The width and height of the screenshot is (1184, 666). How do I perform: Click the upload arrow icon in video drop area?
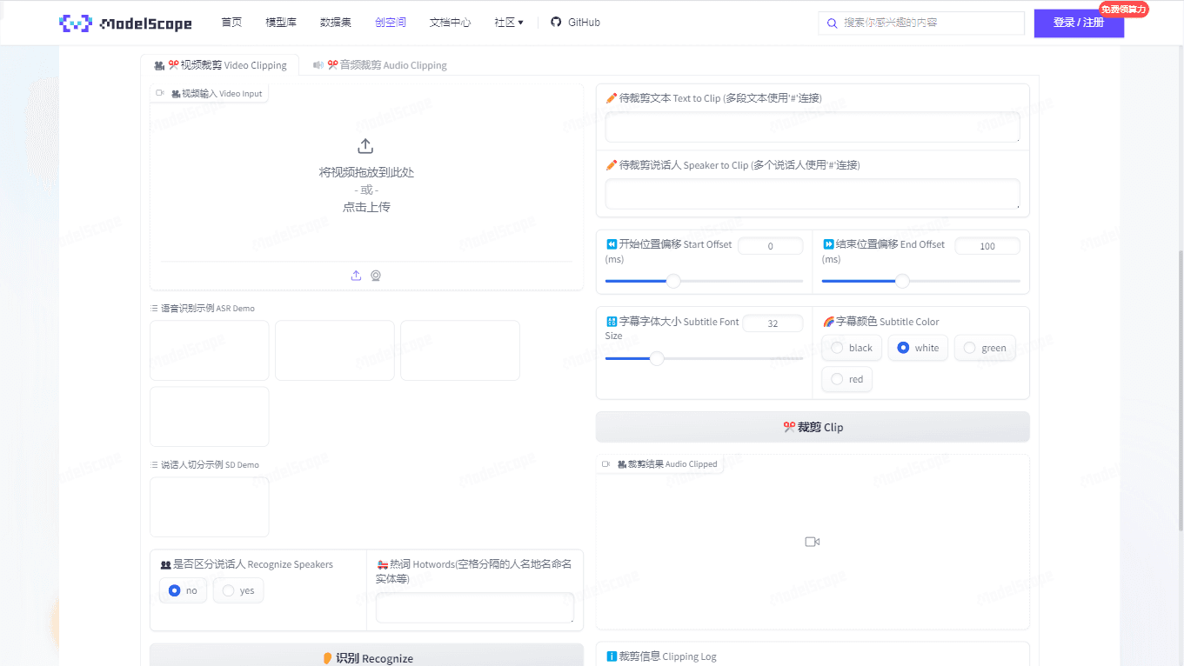[365, 146]
